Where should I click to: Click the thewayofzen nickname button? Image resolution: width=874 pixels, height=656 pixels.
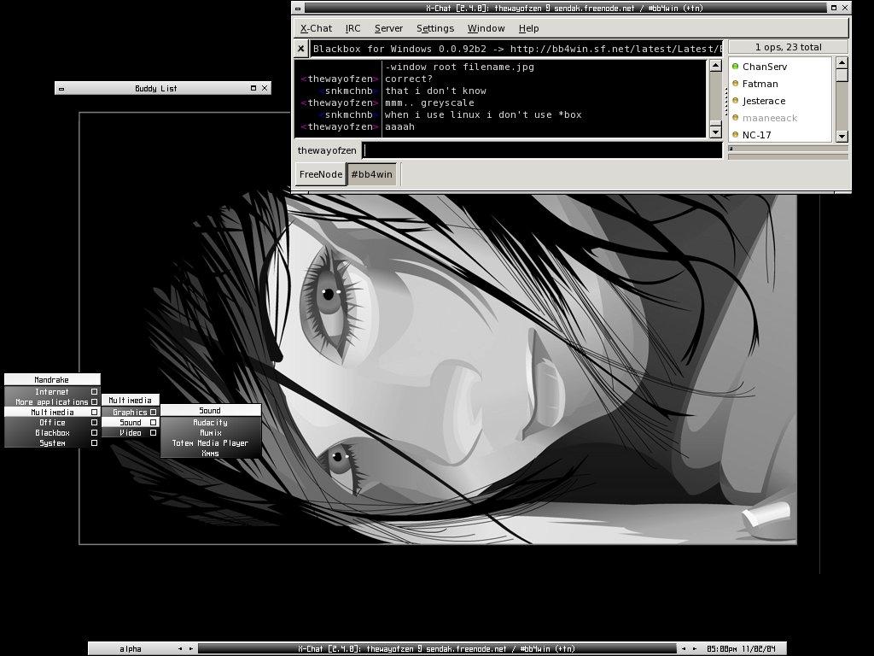point(327,150)
